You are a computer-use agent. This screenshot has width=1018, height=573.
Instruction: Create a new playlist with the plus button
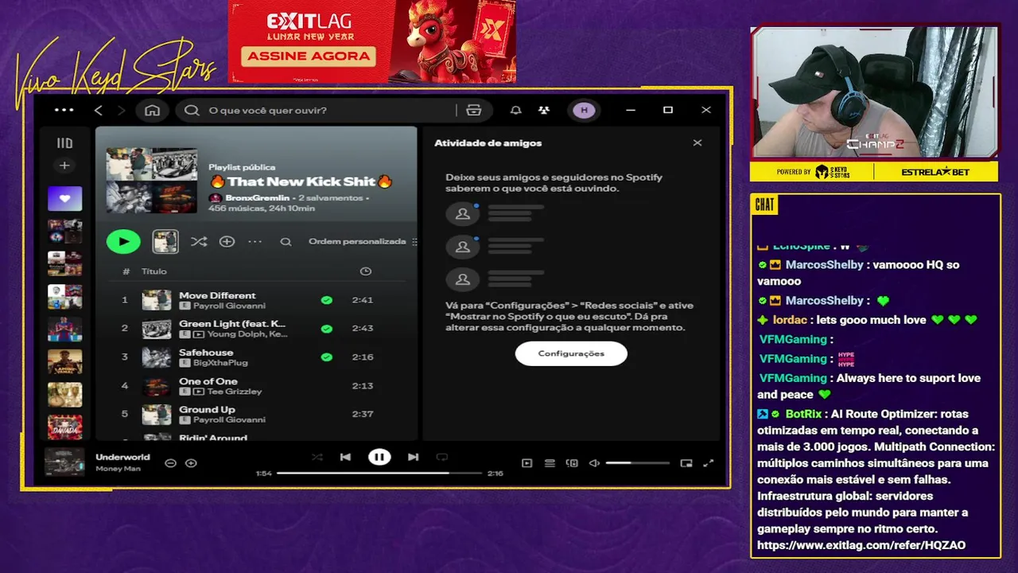[64, 166]
